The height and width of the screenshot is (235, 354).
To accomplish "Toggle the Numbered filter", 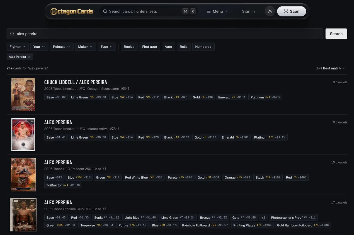I will click(203, 47).
